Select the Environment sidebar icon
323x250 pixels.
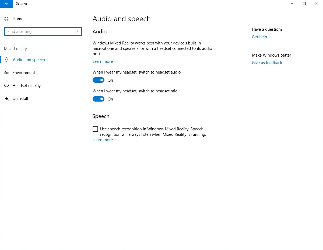click(6, 73)
